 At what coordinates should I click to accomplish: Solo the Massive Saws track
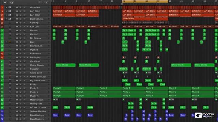click(20, 100)
